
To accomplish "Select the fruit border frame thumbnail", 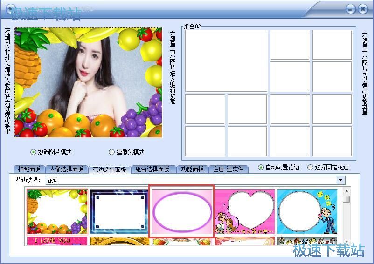I will [x=57, y=211].
